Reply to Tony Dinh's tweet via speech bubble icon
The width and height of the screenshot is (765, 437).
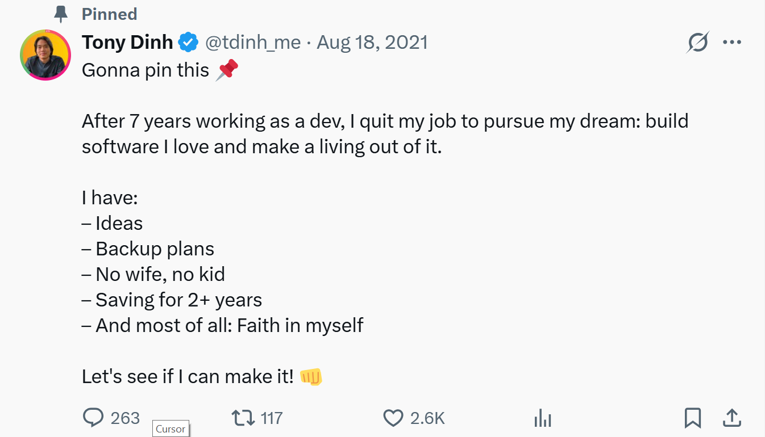coord(93,418)
